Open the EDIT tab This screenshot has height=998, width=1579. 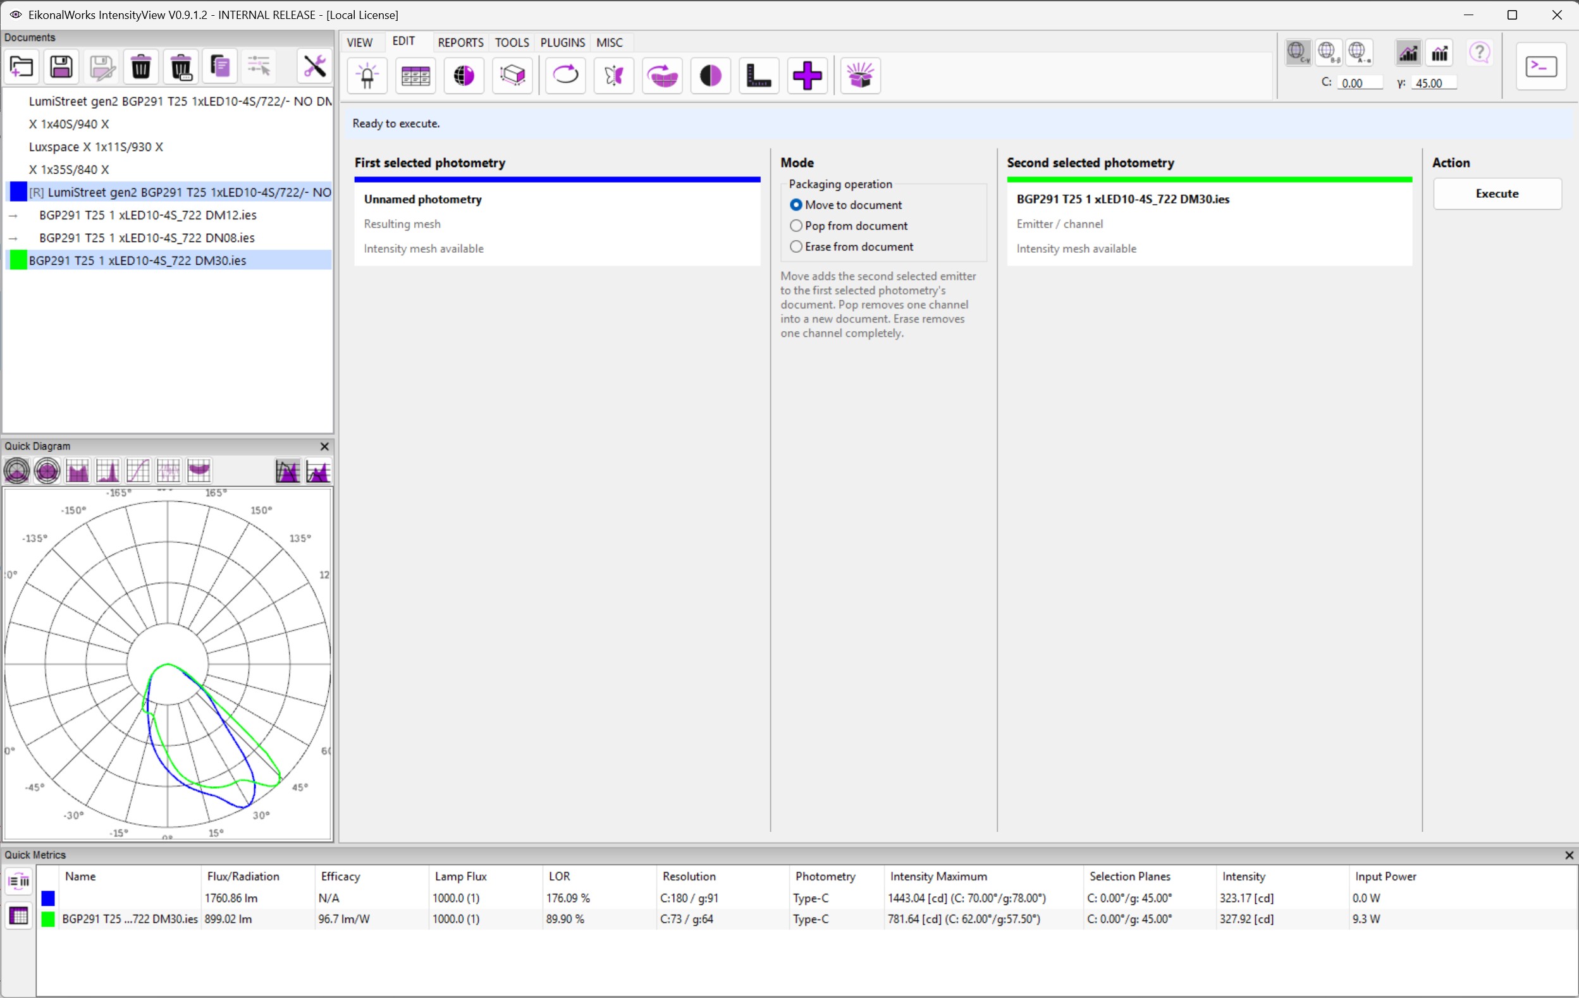point(403,41)
